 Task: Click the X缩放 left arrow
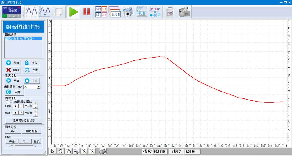(x=16, y=113)
